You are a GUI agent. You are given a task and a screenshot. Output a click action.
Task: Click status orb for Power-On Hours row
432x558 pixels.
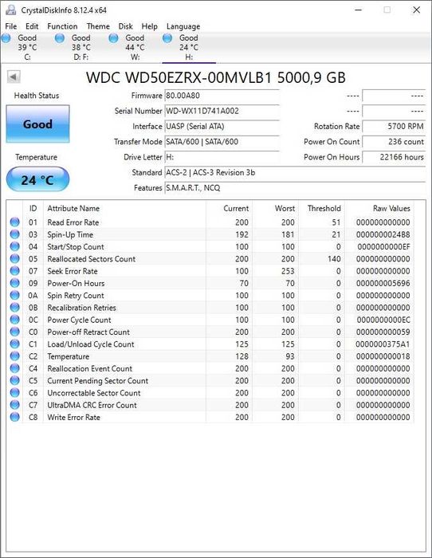pyautogui.click(x=14, y=283)
